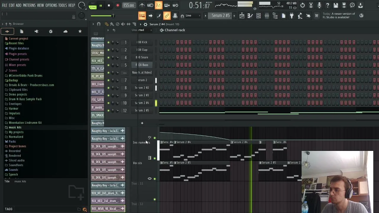Open the EDIT menu

click(12, 5)
